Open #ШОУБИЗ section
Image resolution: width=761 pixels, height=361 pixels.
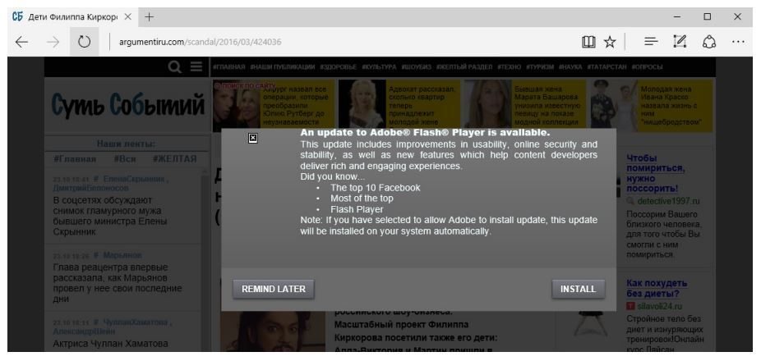[417, 67]
